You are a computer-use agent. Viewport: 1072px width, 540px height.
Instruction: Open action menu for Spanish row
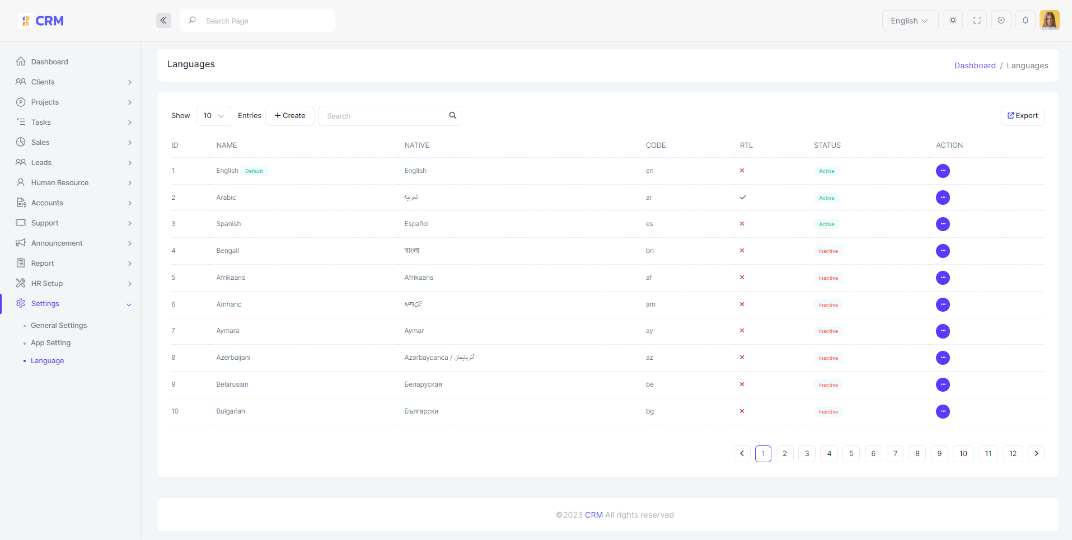point(943,224)
